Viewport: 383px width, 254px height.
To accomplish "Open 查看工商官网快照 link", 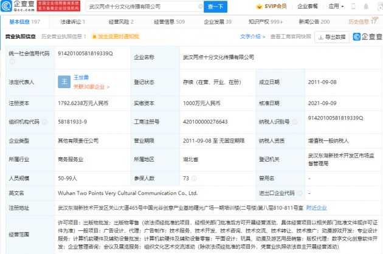I will (291, 36).
